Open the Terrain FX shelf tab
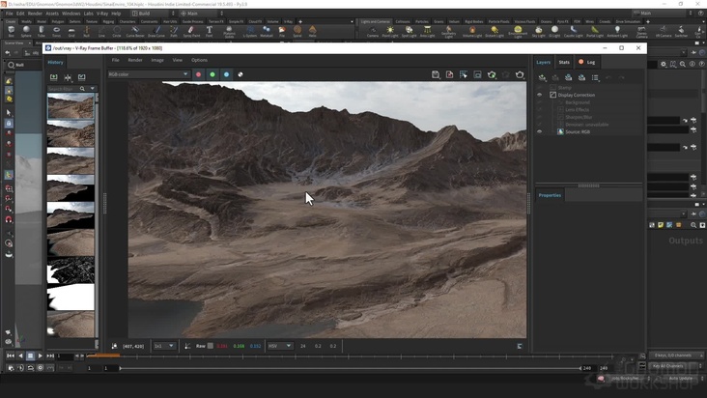 216,21
